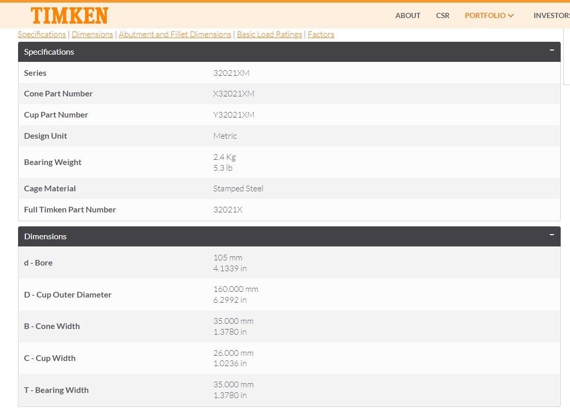Click the Cup Part Number label
570x412 pixels.
click(x=56, y=115)
